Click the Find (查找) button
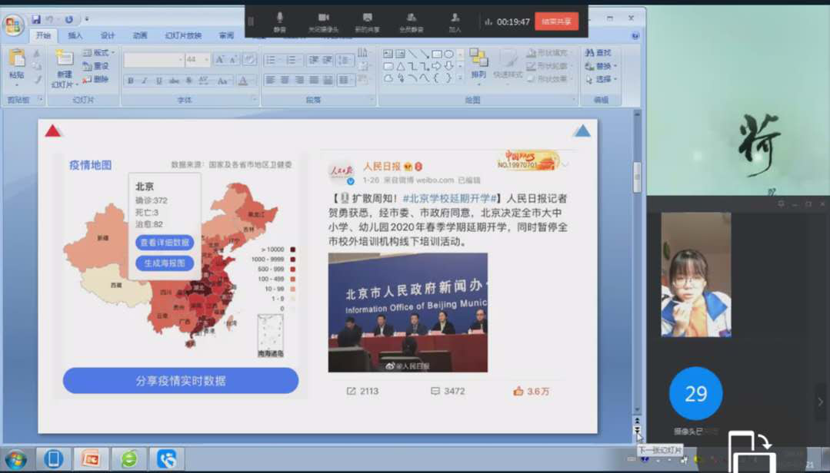 point(598,52)
